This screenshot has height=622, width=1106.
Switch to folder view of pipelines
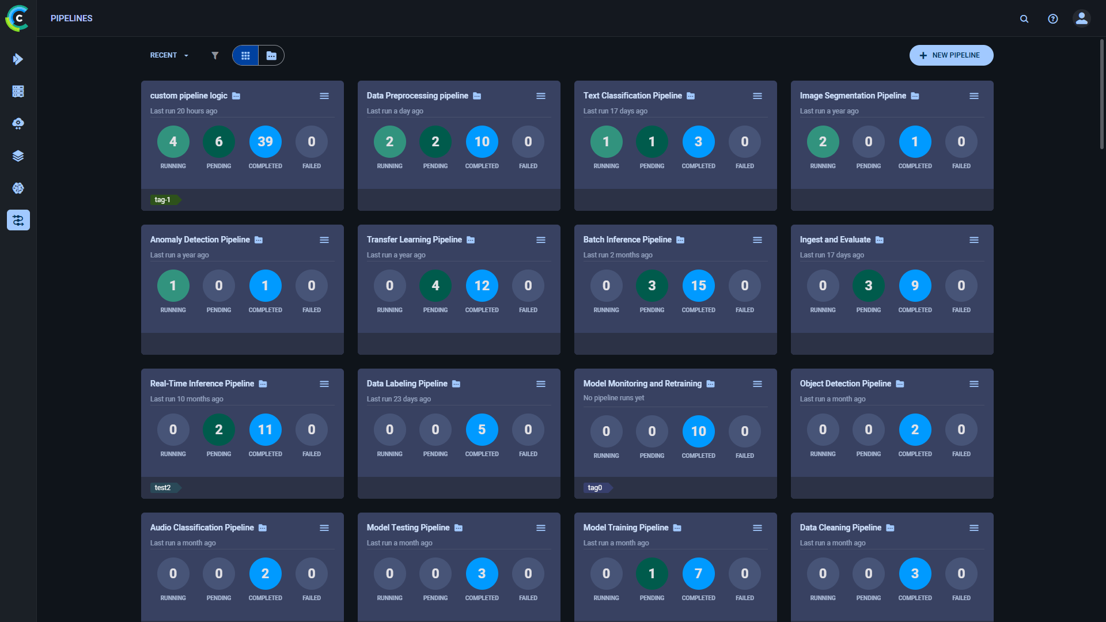click(271, 55)
